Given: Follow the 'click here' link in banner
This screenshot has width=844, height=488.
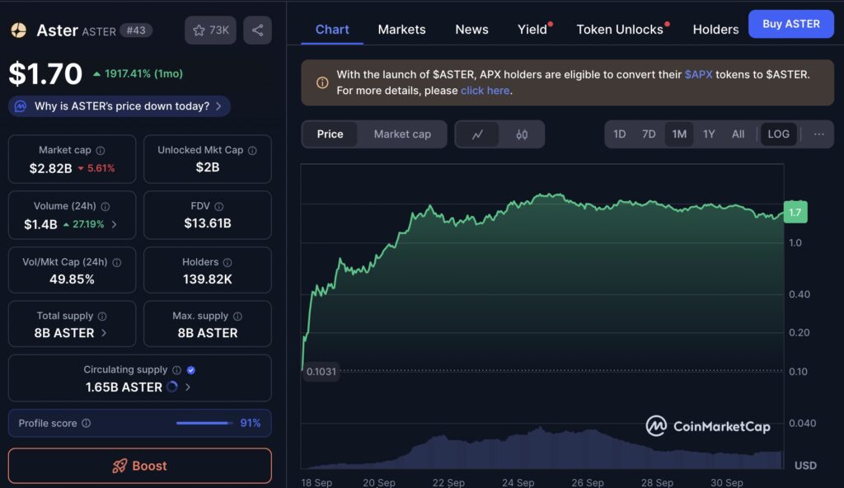Looking at the screenshot, I should 485,91.
